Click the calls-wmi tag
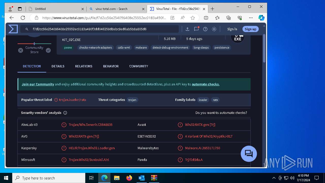The image size is (325, 183). click(124, 48)
